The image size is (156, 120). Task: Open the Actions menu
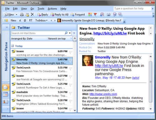[52, 9]
